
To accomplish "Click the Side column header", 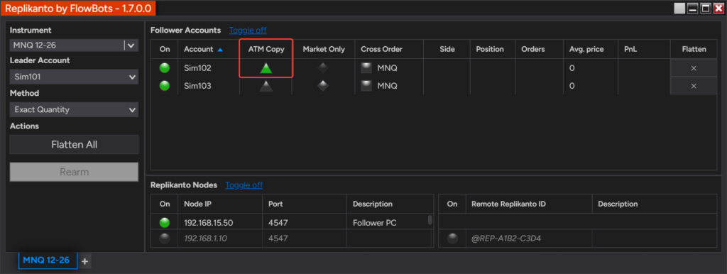I will (447, 49).
